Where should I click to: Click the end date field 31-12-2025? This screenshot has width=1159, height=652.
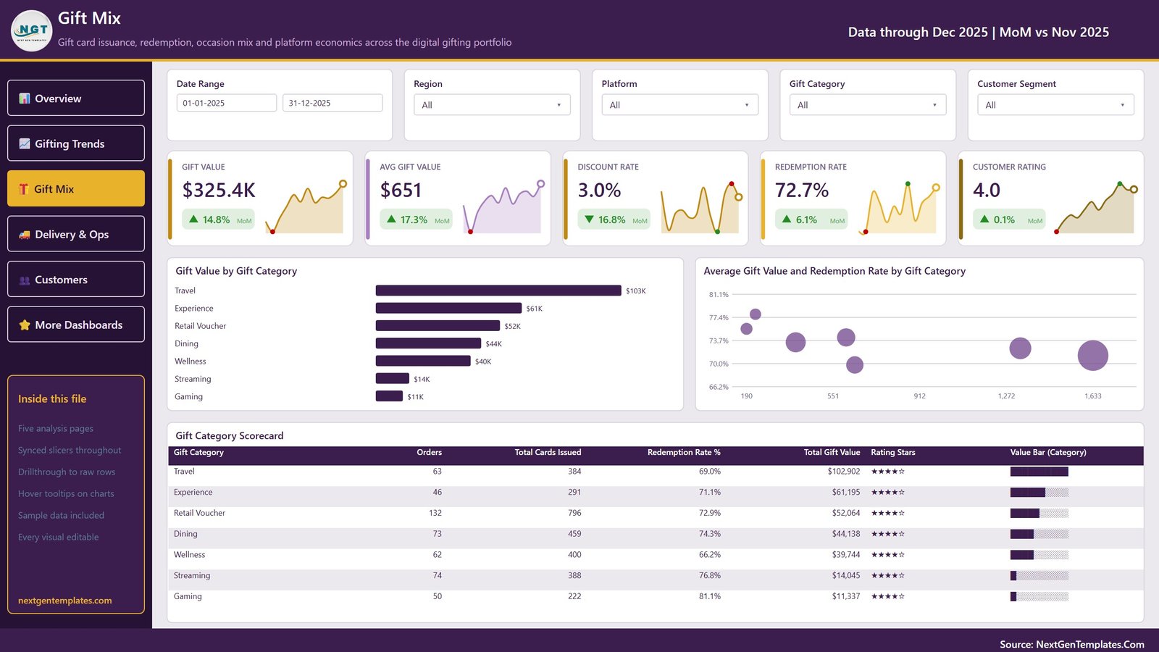[332, 103]
